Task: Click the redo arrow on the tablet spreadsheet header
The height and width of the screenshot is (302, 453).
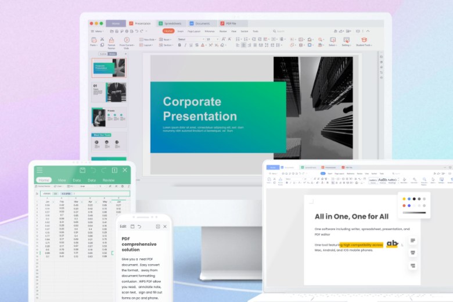Action: coord(104,170)
